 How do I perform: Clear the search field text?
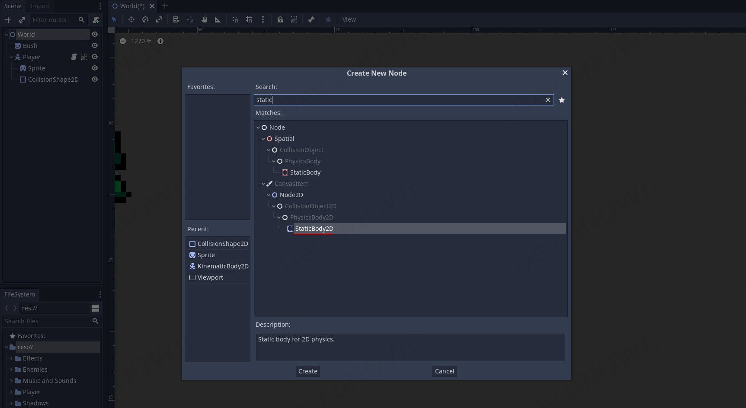(548, 100)
